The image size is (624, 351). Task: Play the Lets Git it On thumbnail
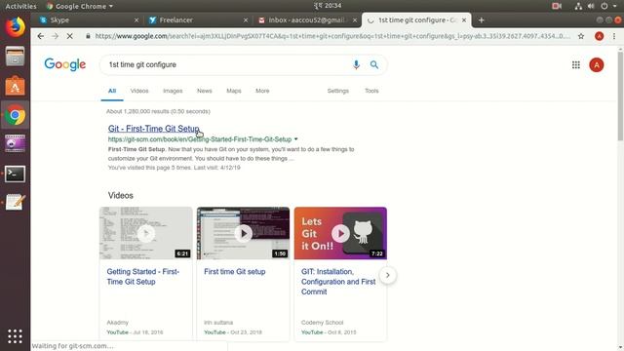pyautogui.click(x=340, y=233)
